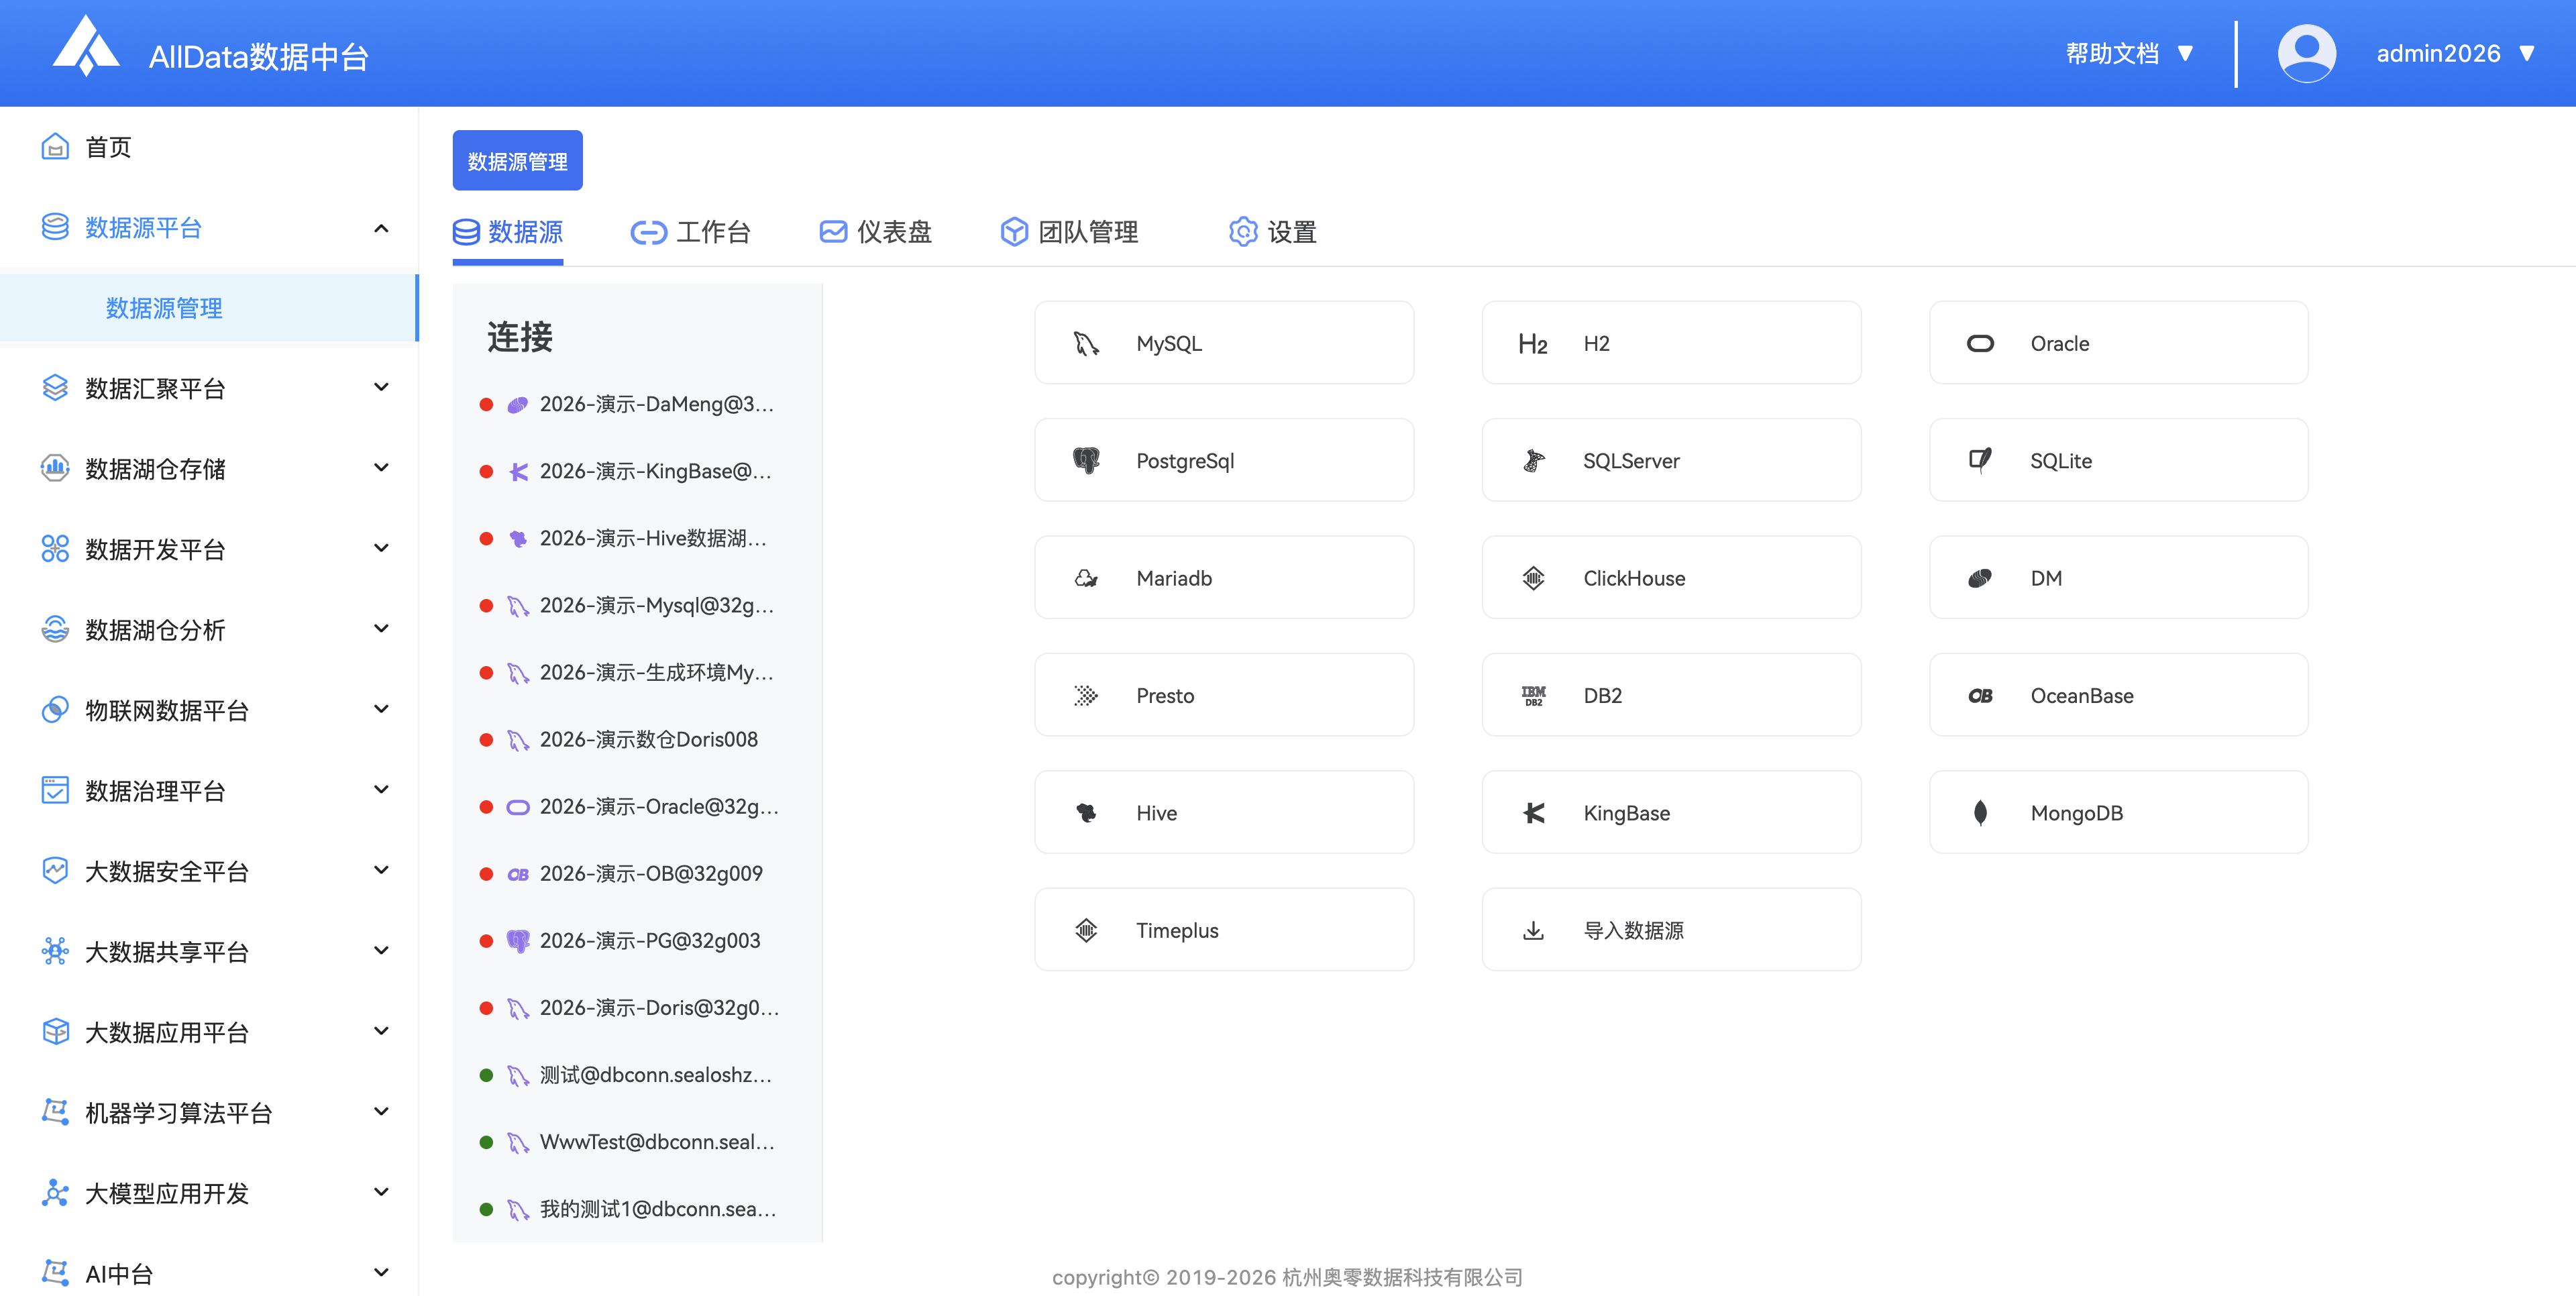Switch to the 数据源 tab
This screenshot has height=1296, width=2576.
(x=508, y=232)
